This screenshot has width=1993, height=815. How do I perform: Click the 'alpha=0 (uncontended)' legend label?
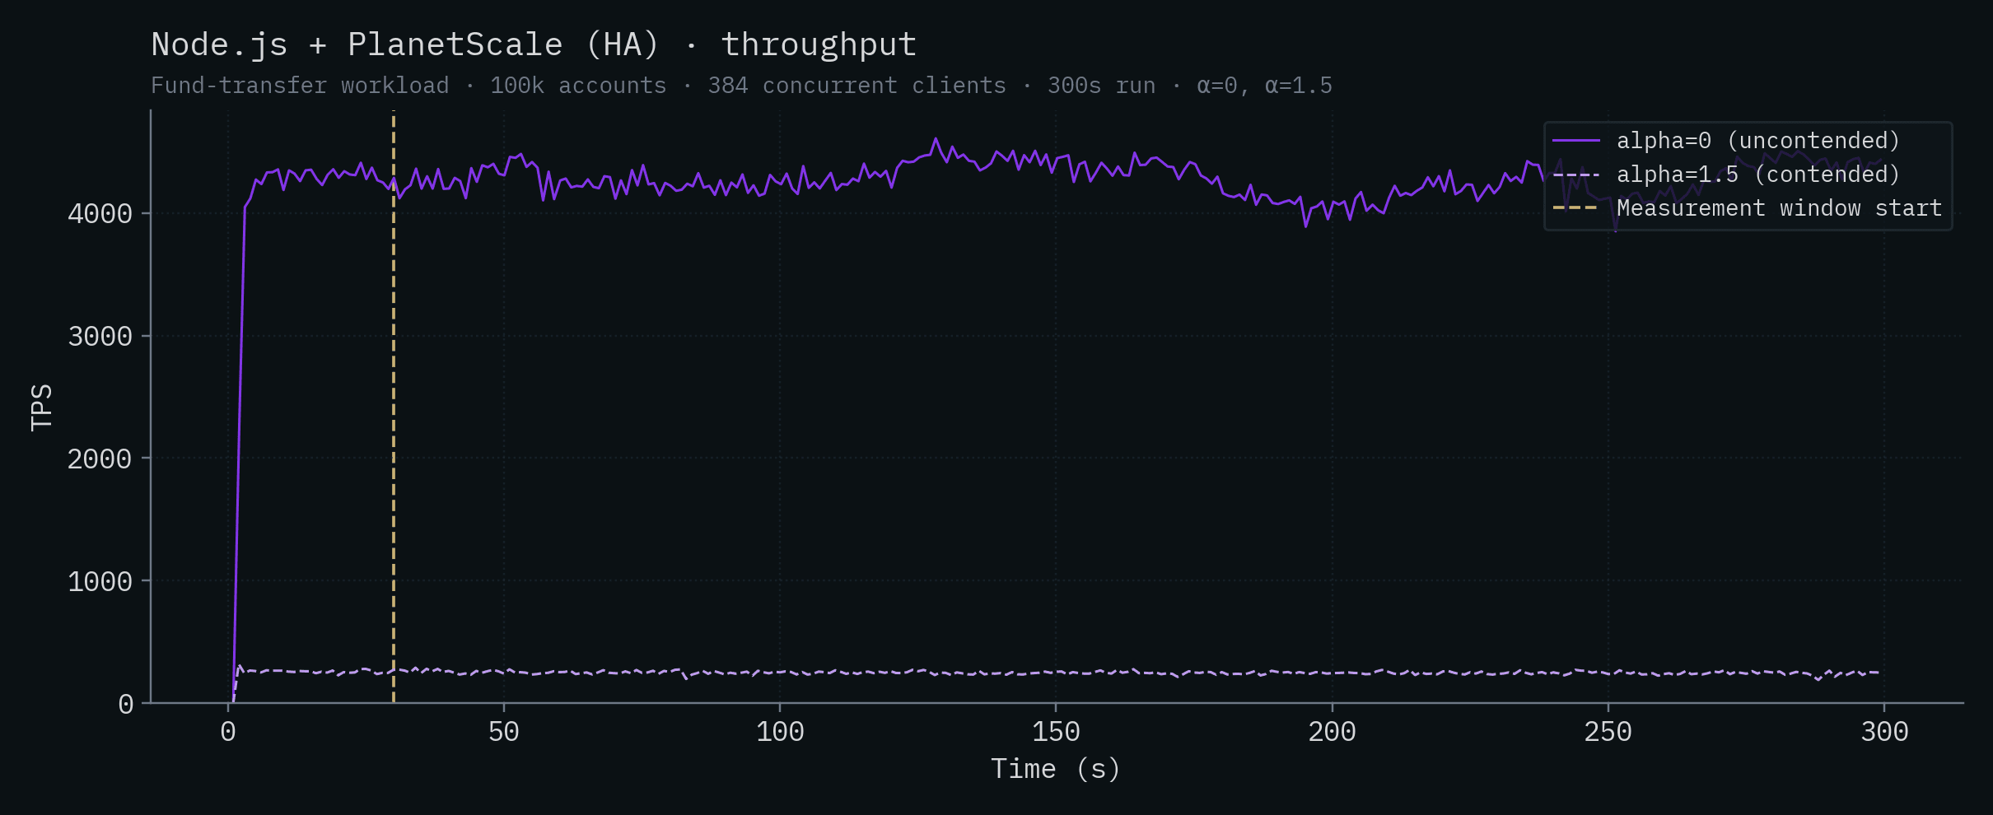pos(1758,141)
